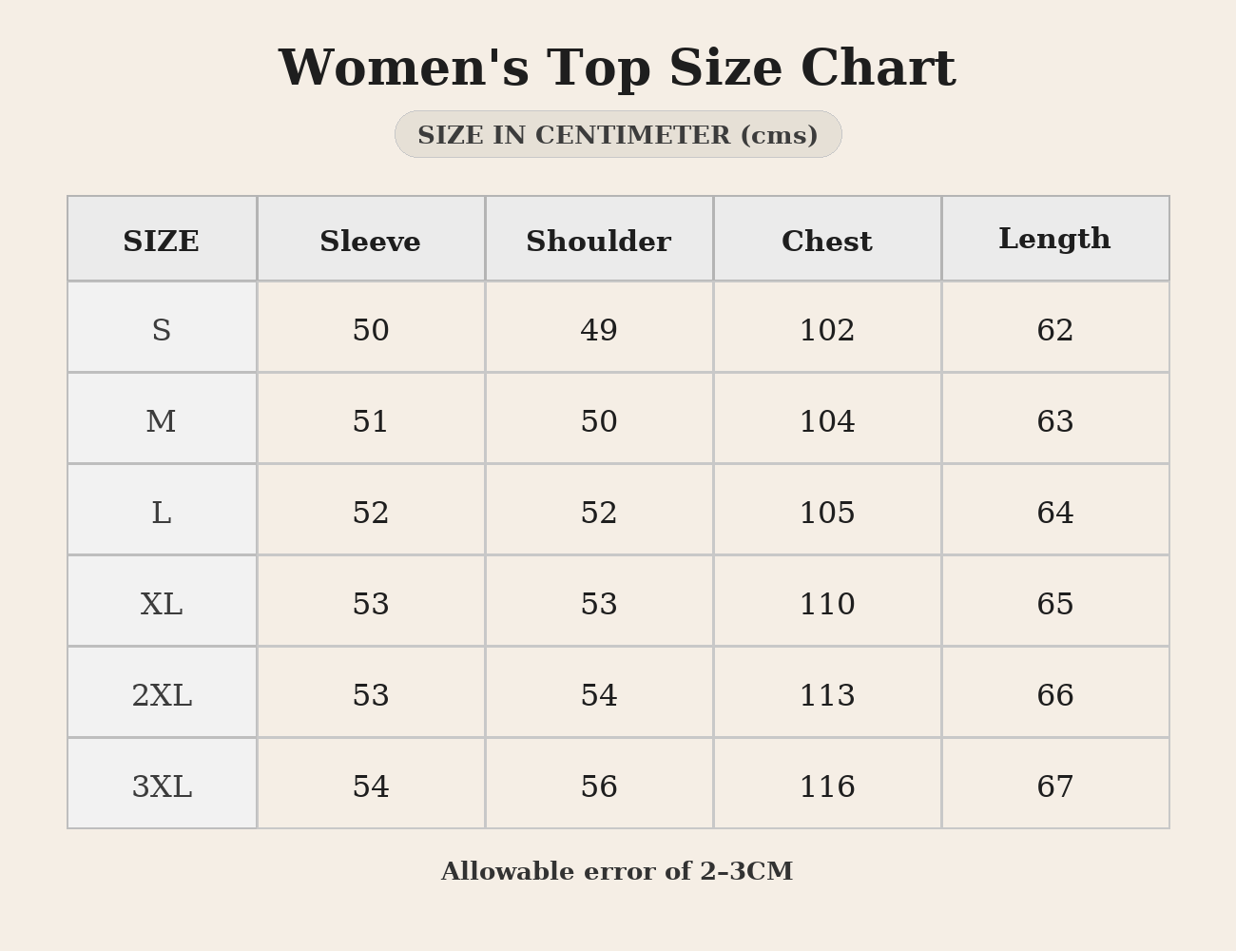
Task: Click the Allowable error of 2–3CM note
Action: coord(617,871)
